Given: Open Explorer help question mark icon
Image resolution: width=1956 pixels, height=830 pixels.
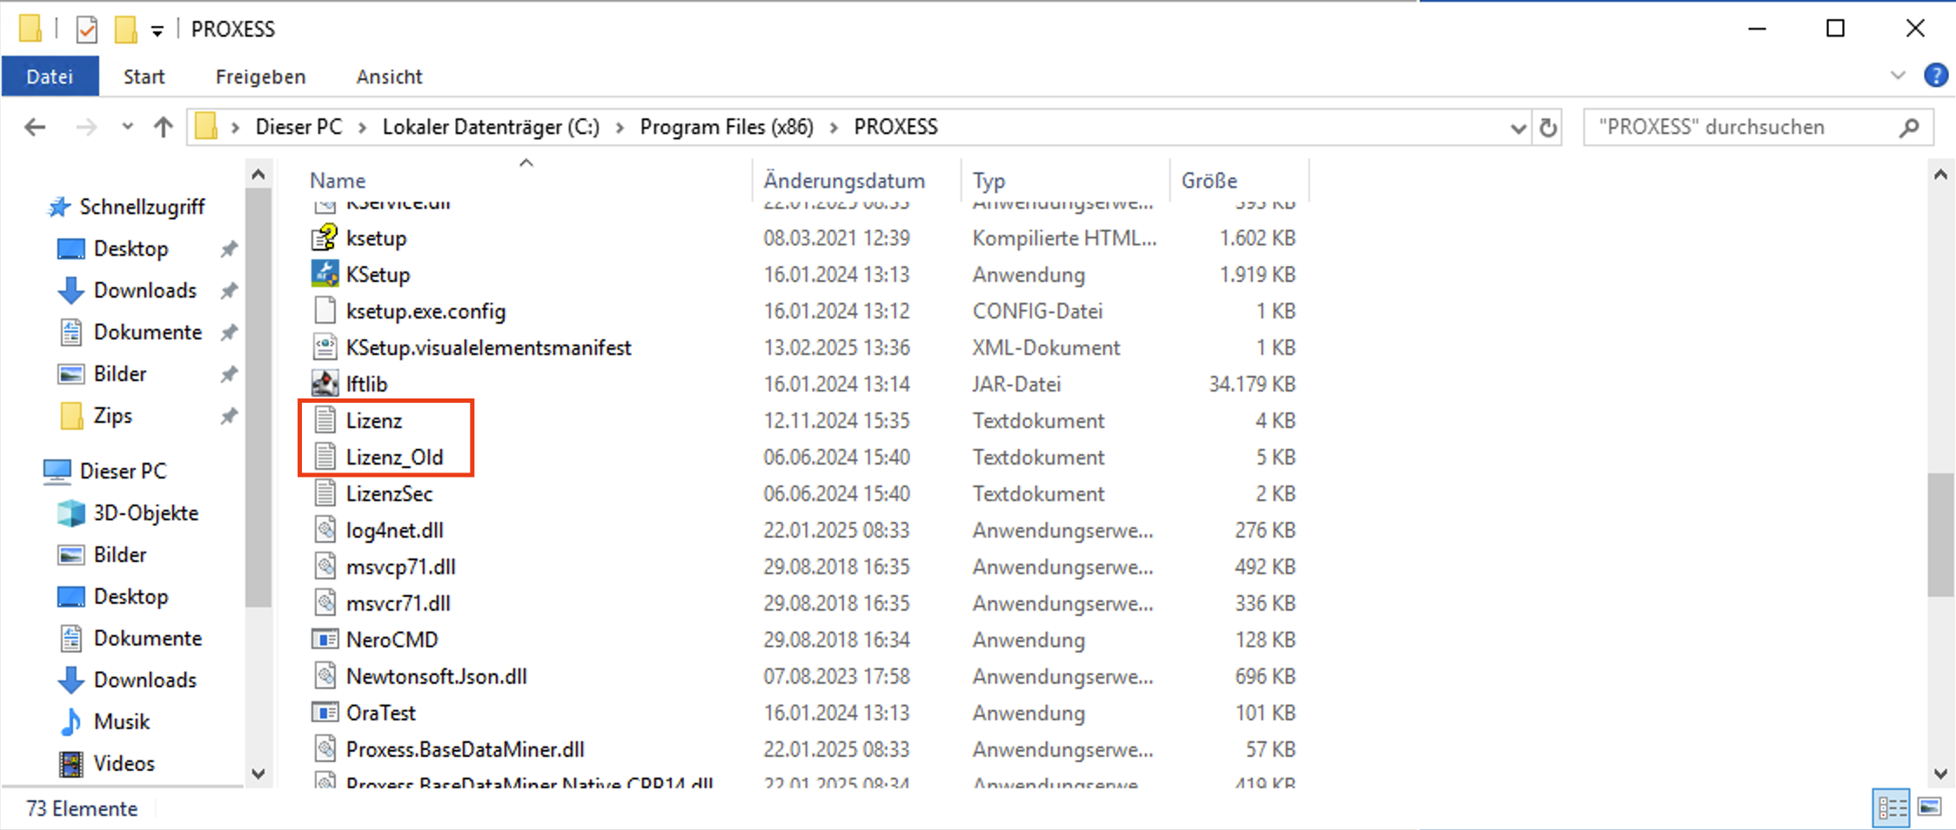Looking at the screenshot, I should pyautogui.click(x=1935, y=76).
